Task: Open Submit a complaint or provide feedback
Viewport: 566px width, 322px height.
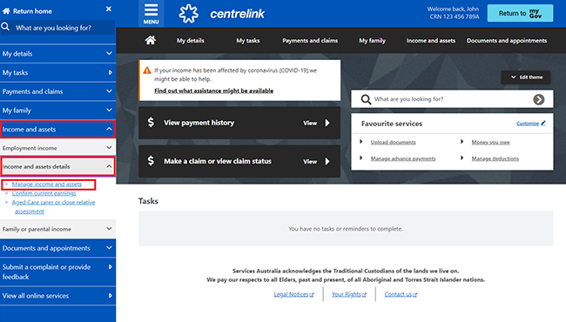Action: tap(57, 272)
